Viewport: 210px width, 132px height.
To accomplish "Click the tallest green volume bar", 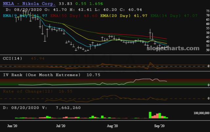I will tap(150, 115).
